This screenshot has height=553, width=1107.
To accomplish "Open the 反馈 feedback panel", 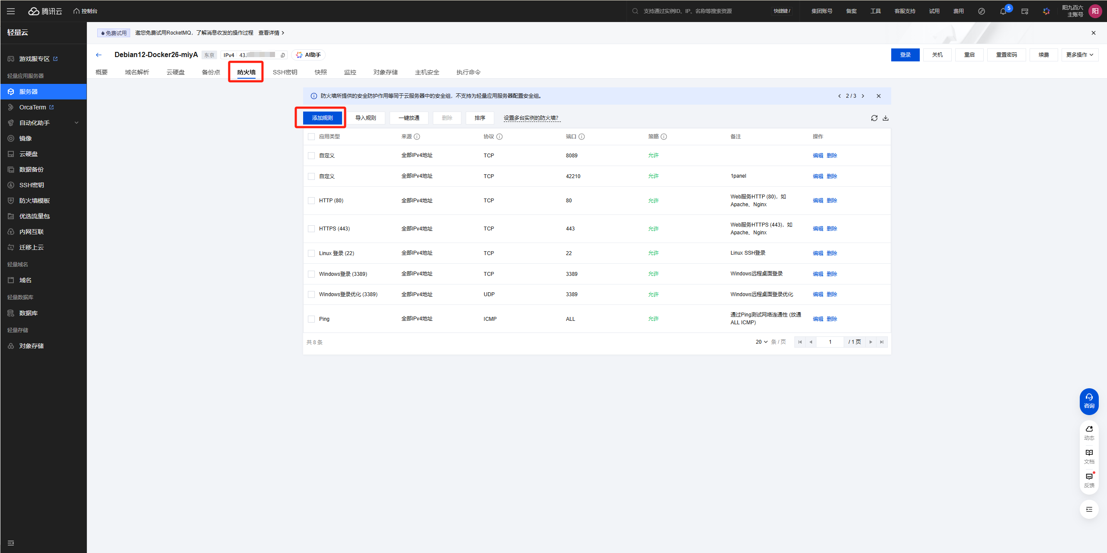I will click(x=1089, y=479).
